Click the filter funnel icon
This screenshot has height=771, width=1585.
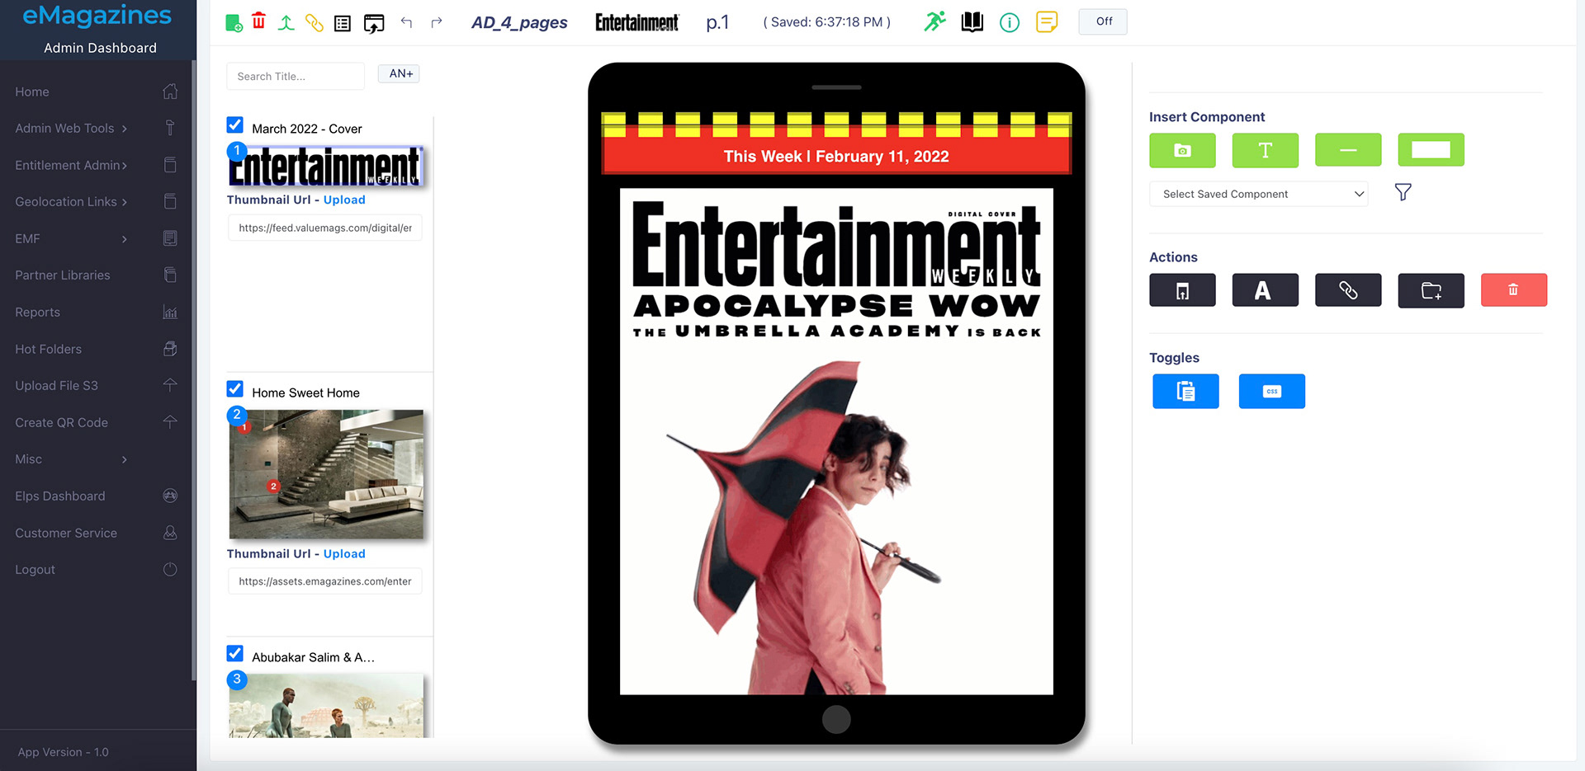pos(1403,193)
